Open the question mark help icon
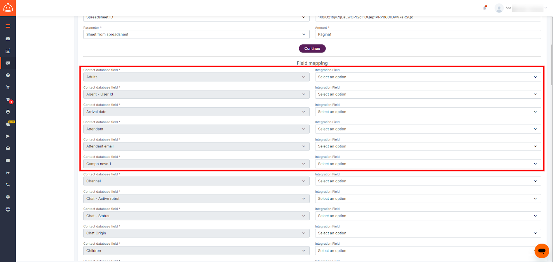The image size is (553, 262). 8,75
